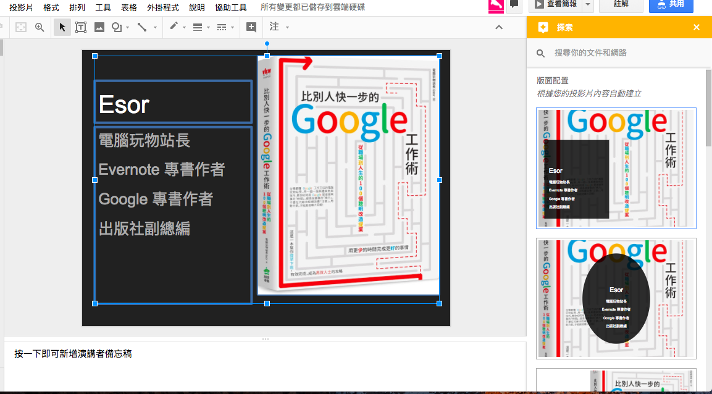Click the 出版社副總編 text line
The height and width of the screenshot is (394, 712).
[x=144, y=228]
